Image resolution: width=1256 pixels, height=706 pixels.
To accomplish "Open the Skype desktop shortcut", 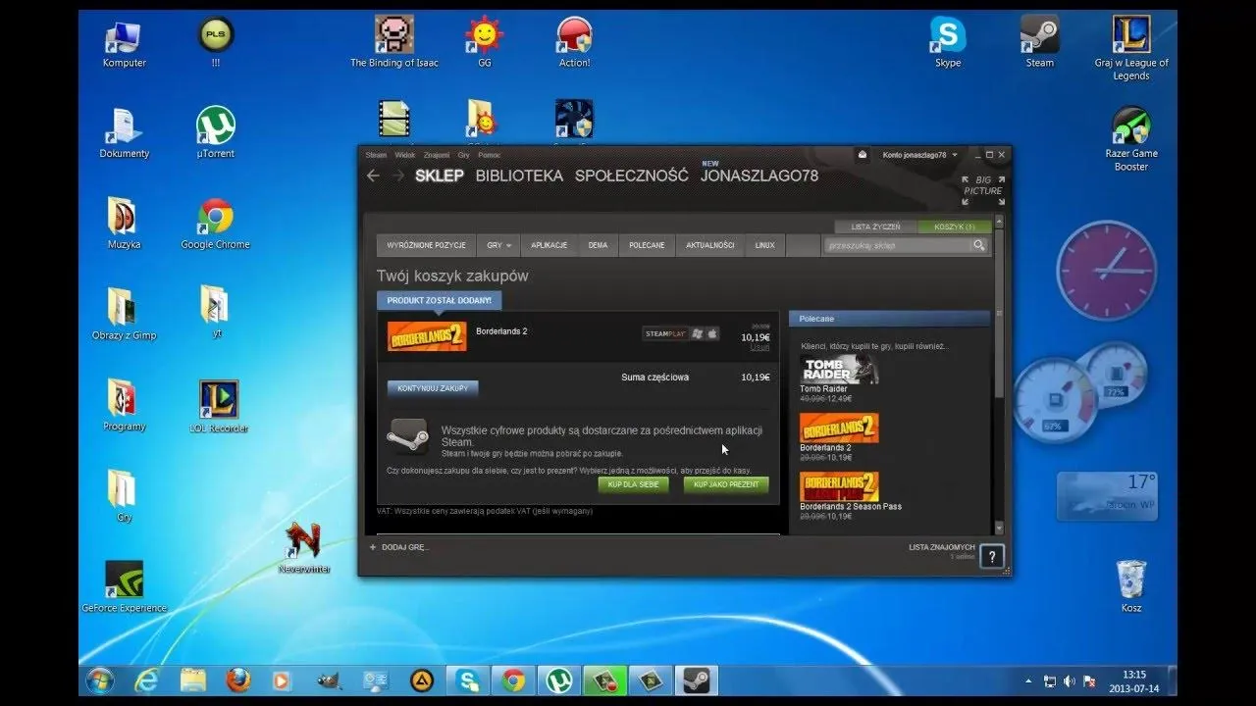I will pos(948,42).
